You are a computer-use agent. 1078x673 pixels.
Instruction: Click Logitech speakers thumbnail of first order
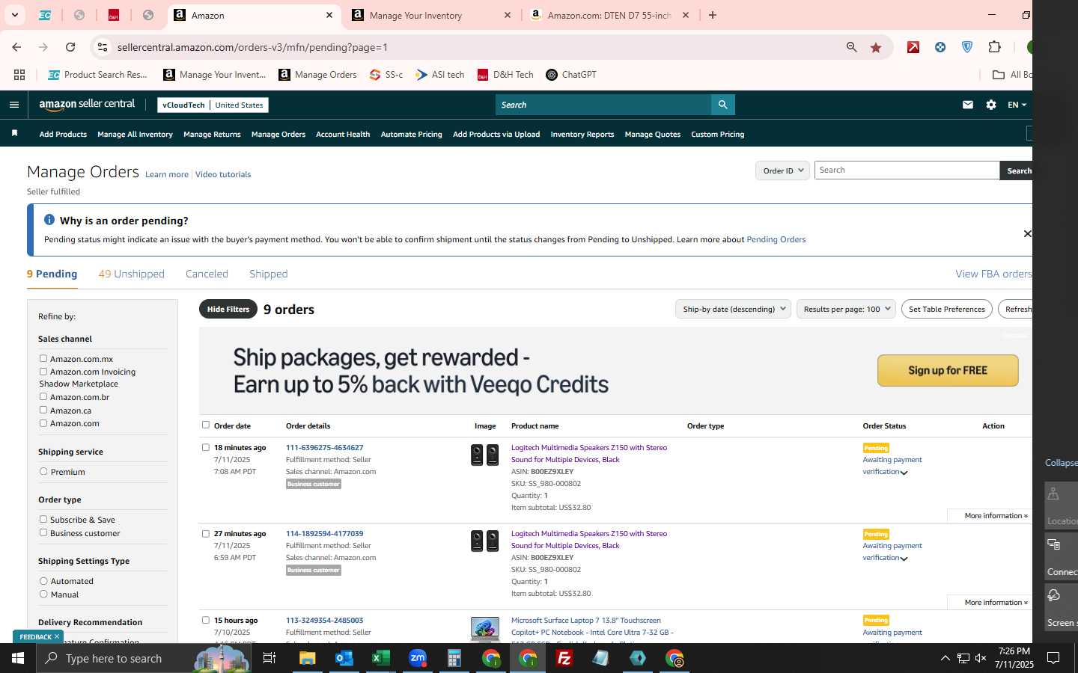click(x=484, y=455)
